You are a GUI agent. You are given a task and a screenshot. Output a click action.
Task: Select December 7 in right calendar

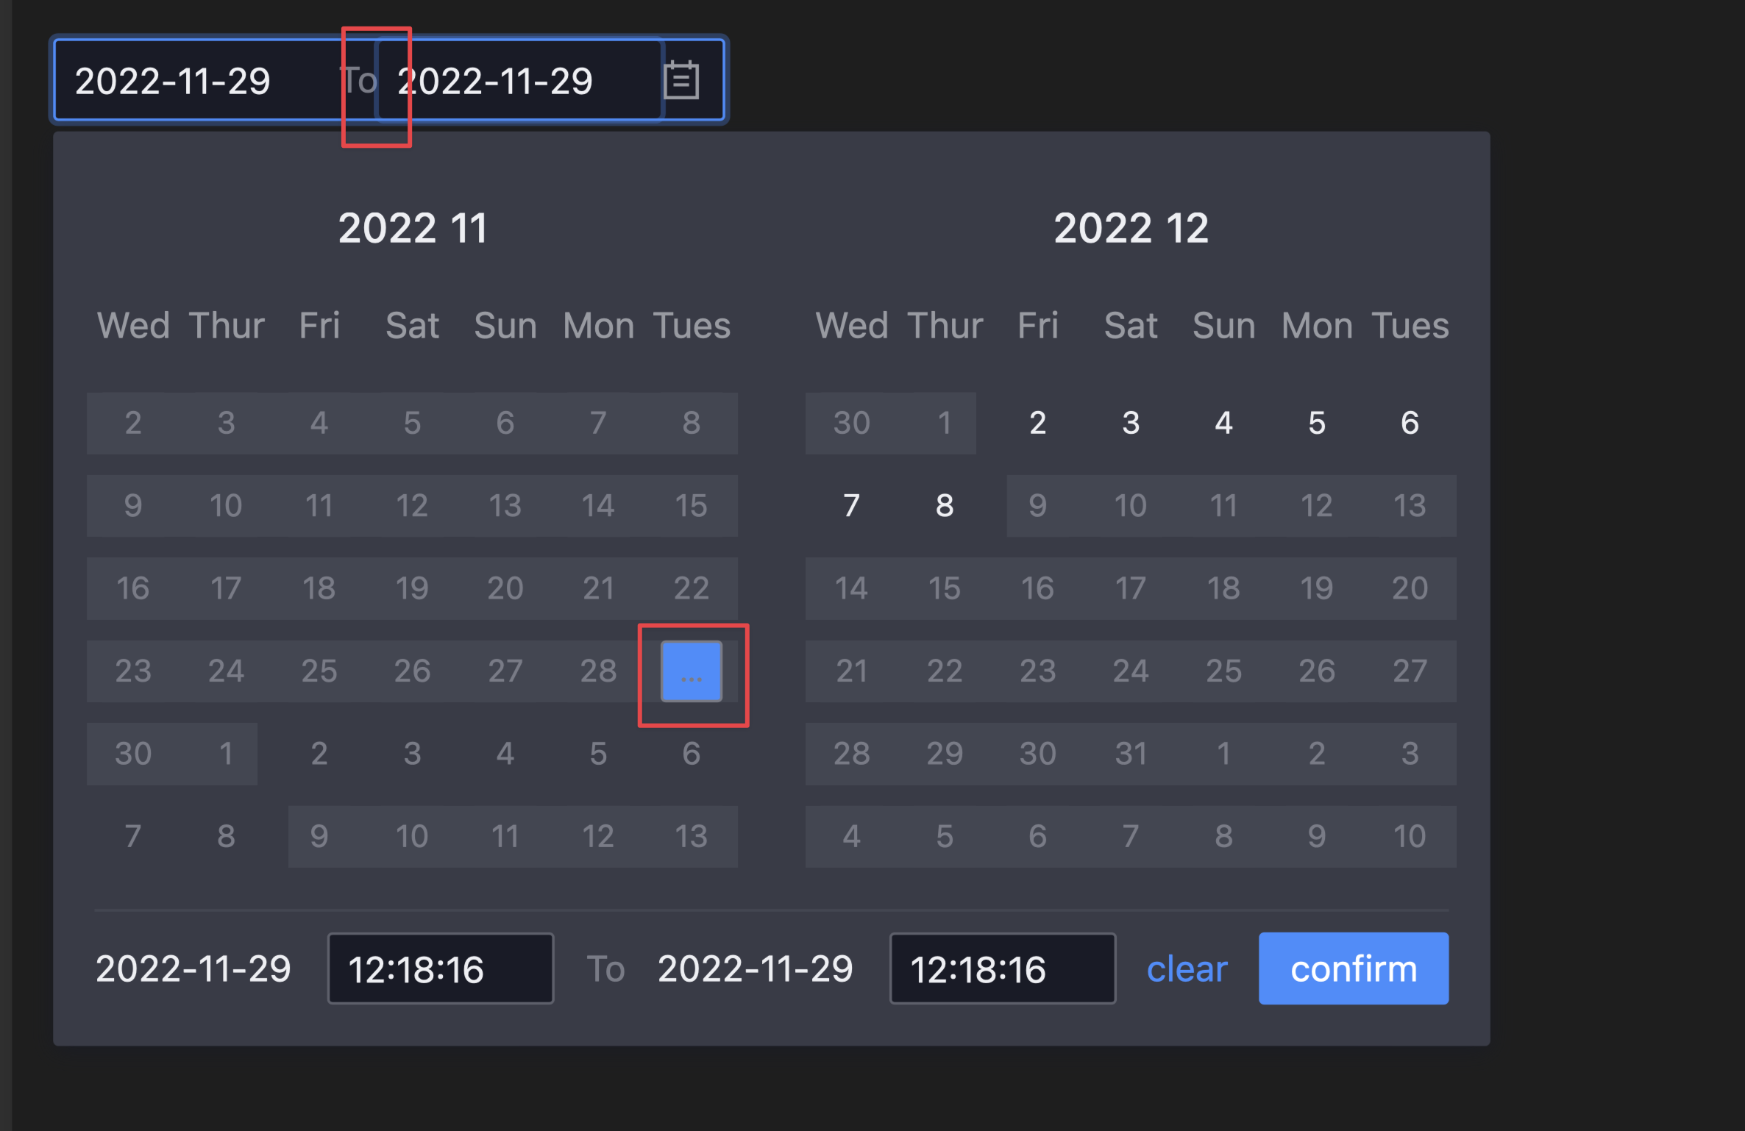tap(851, 505)
